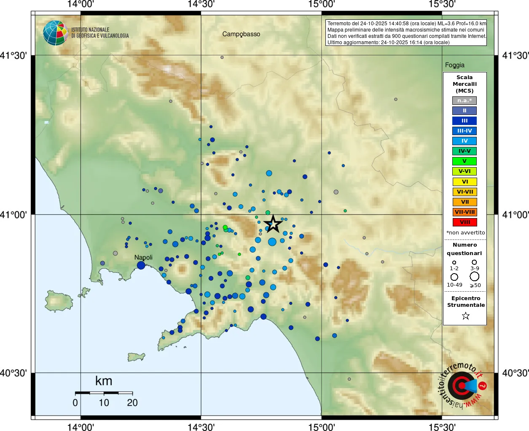Viewport: 529px width, 431px height.
Task: Click the Napoli city label
Action: point(143,258)
